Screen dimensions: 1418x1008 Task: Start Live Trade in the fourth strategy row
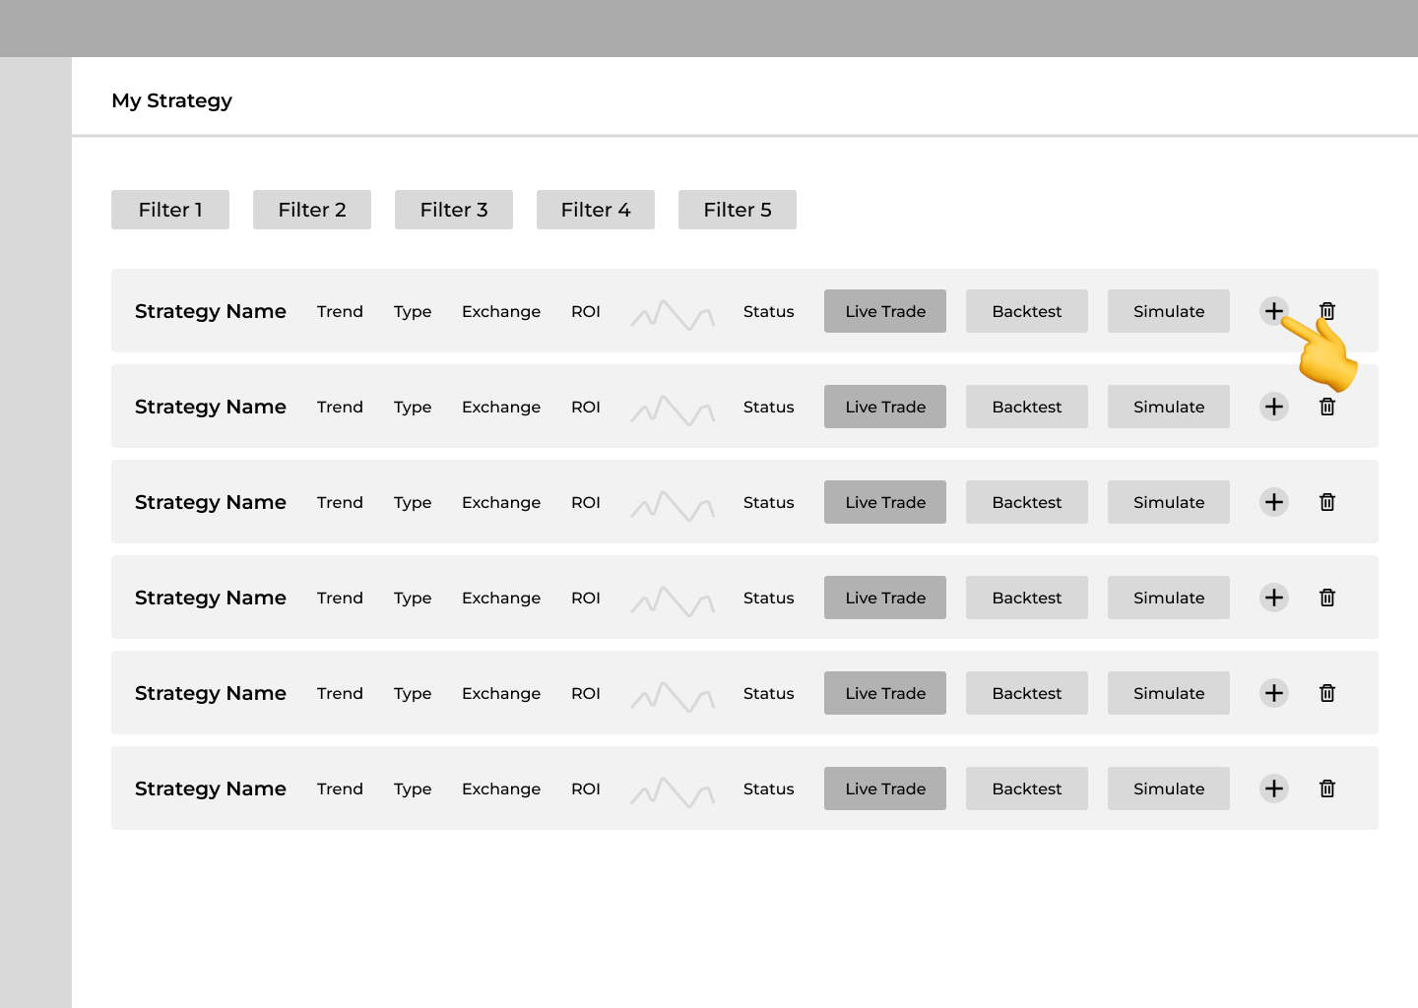pos(884,598)
